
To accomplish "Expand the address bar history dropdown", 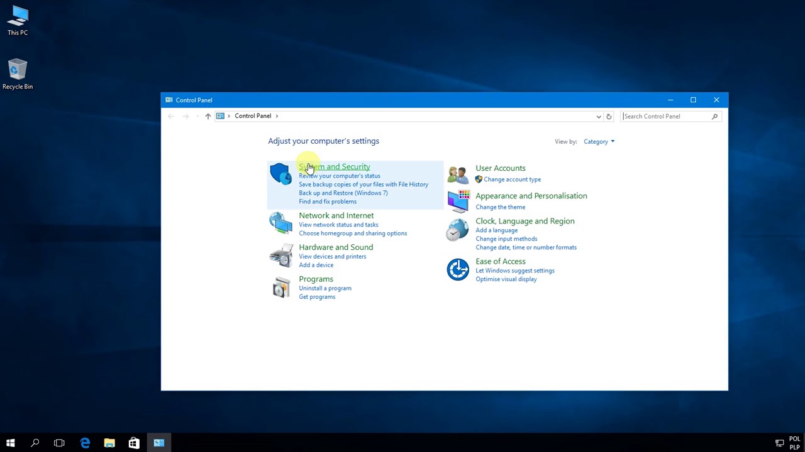I will (x=599, y=116).
